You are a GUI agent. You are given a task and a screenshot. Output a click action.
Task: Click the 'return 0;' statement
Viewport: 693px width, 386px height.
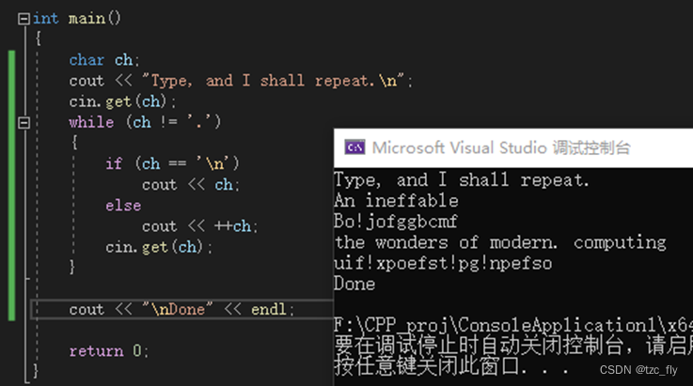point(109,351)
